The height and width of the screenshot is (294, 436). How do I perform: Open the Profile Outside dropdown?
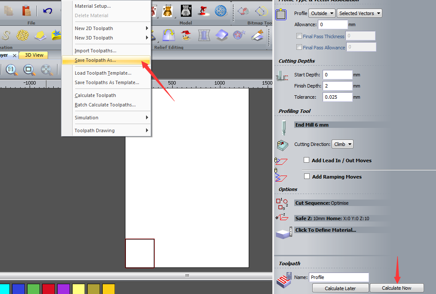pyautogui.click(x=322, y=13)
